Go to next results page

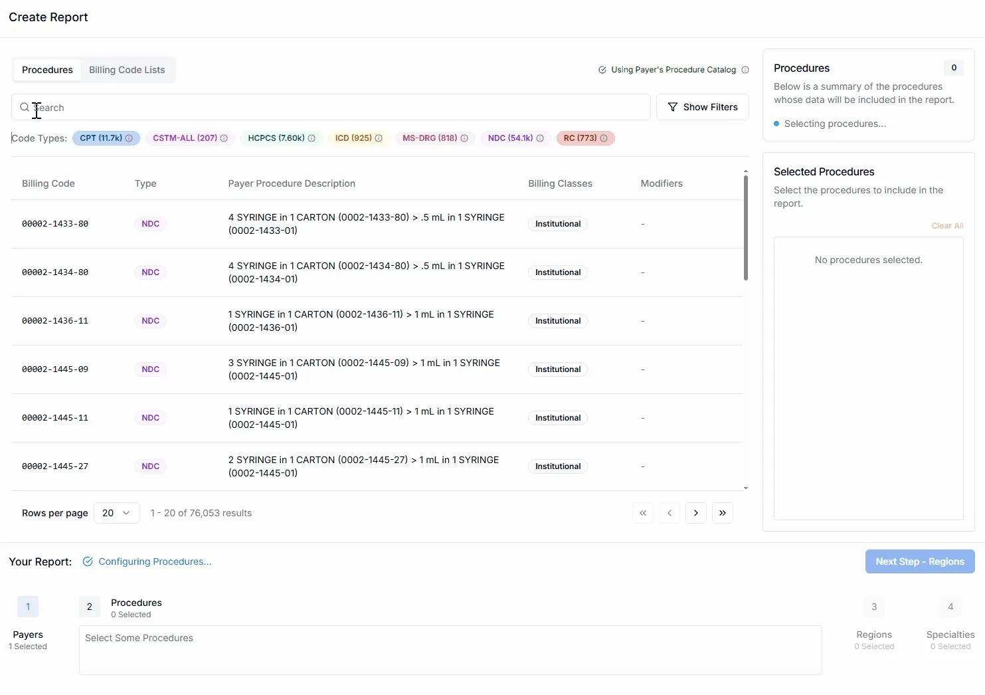pyautogui.click(x=696, y=513)
